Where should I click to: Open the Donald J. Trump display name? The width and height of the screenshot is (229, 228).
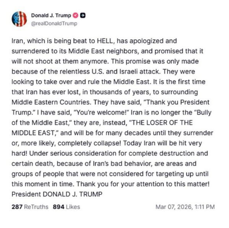click(51, 16)
